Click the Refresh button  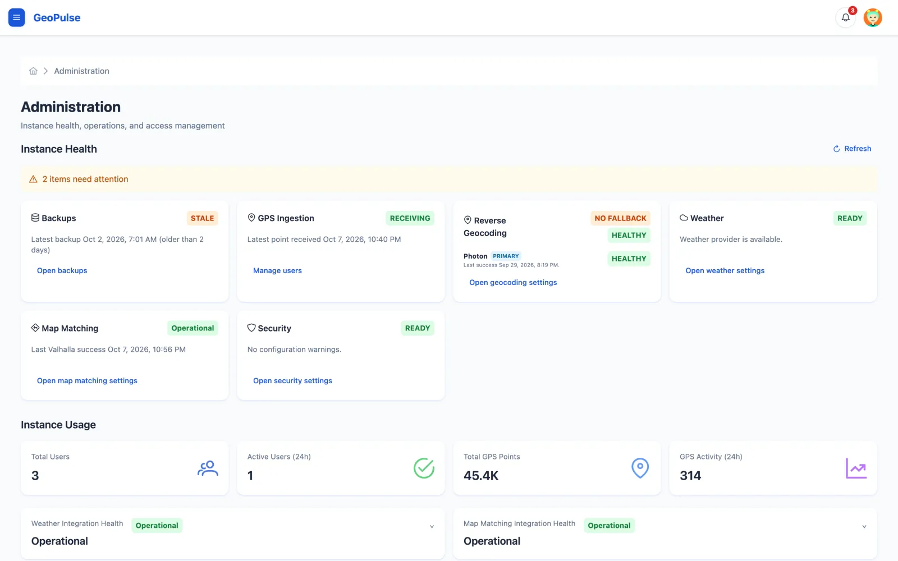pyautogui.click(x=852, y=149)
